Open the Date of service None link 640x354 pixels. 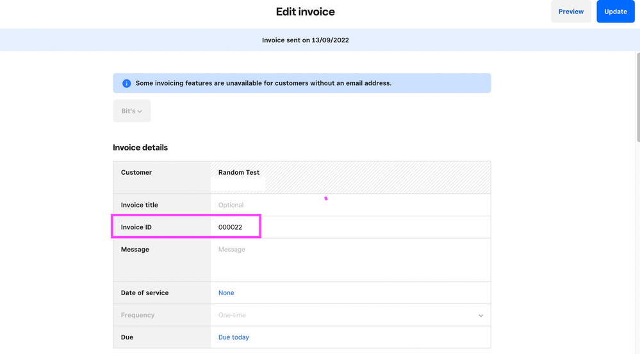[226, 293]
